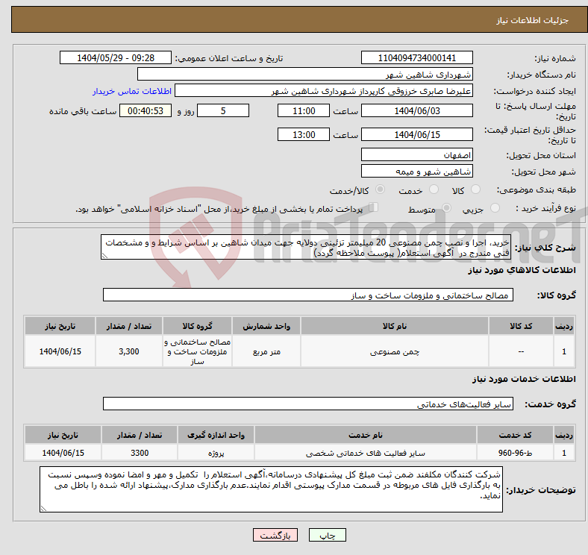Toggle the Islamic treasury payment checkbox
This screenshot has width=588, height=555.
(x=373, y=207)
